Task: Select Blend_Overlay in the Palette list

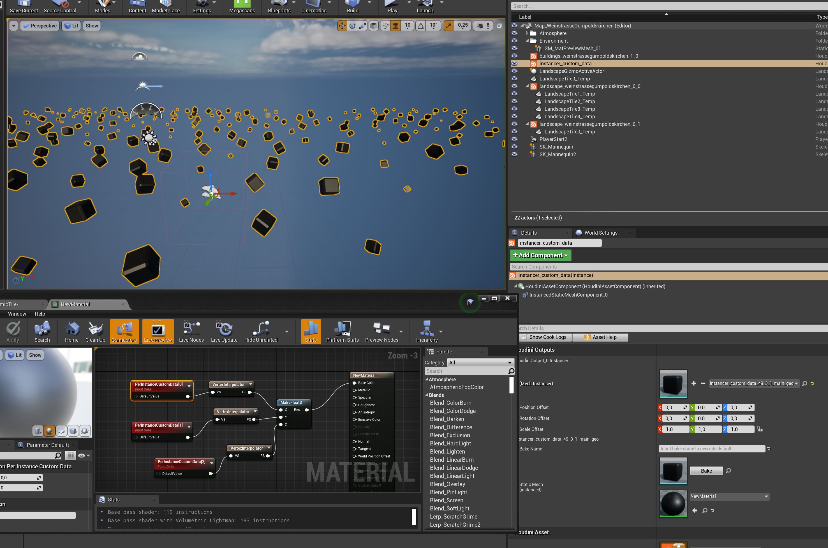Action: coord(447,484)
